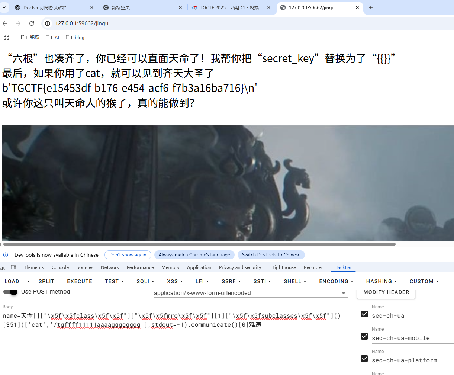Open the Lighthouse panel
Screen dimensions: 454x375
click(x=284, y=267)
